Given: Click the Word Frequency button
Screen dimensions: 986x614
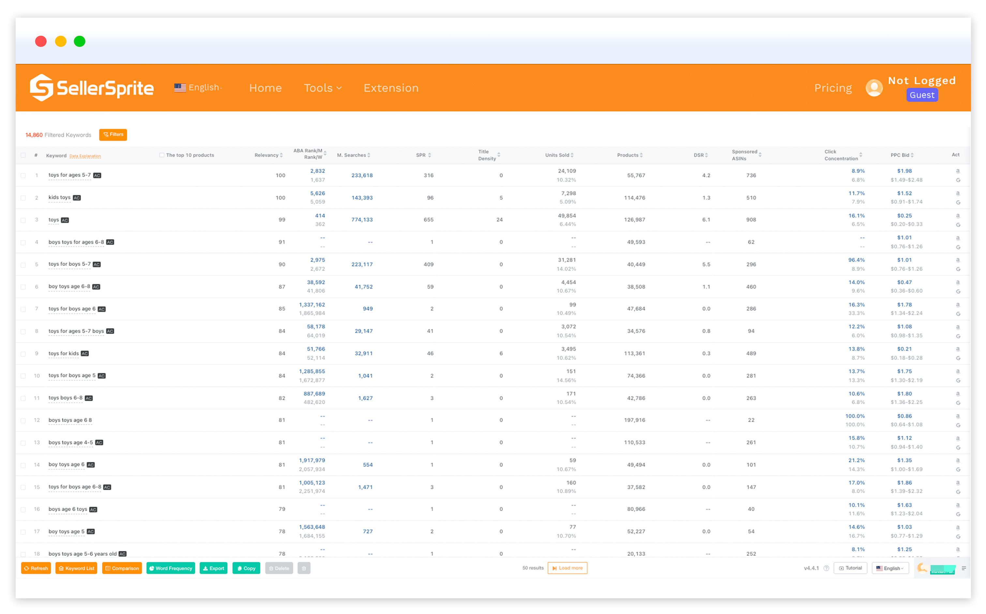Looking at the screenshot, I should 171,568.
